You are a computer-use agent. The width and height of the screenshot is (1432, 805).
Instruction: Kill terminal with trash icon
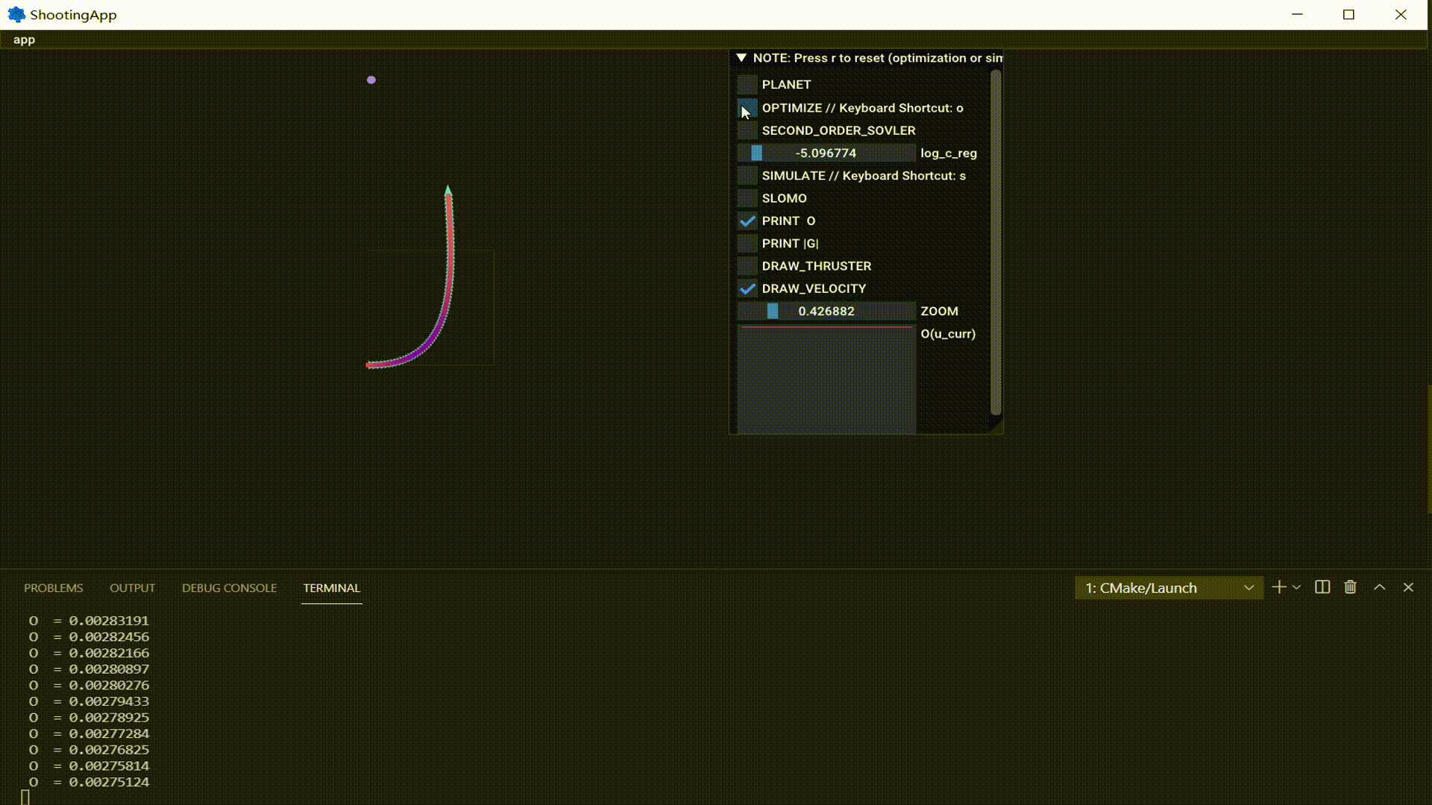[1350, 587]
